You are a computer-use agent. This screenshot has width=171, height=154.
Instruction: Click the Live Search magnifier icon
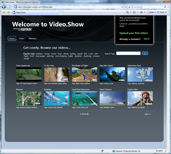[x=165, y=7]
